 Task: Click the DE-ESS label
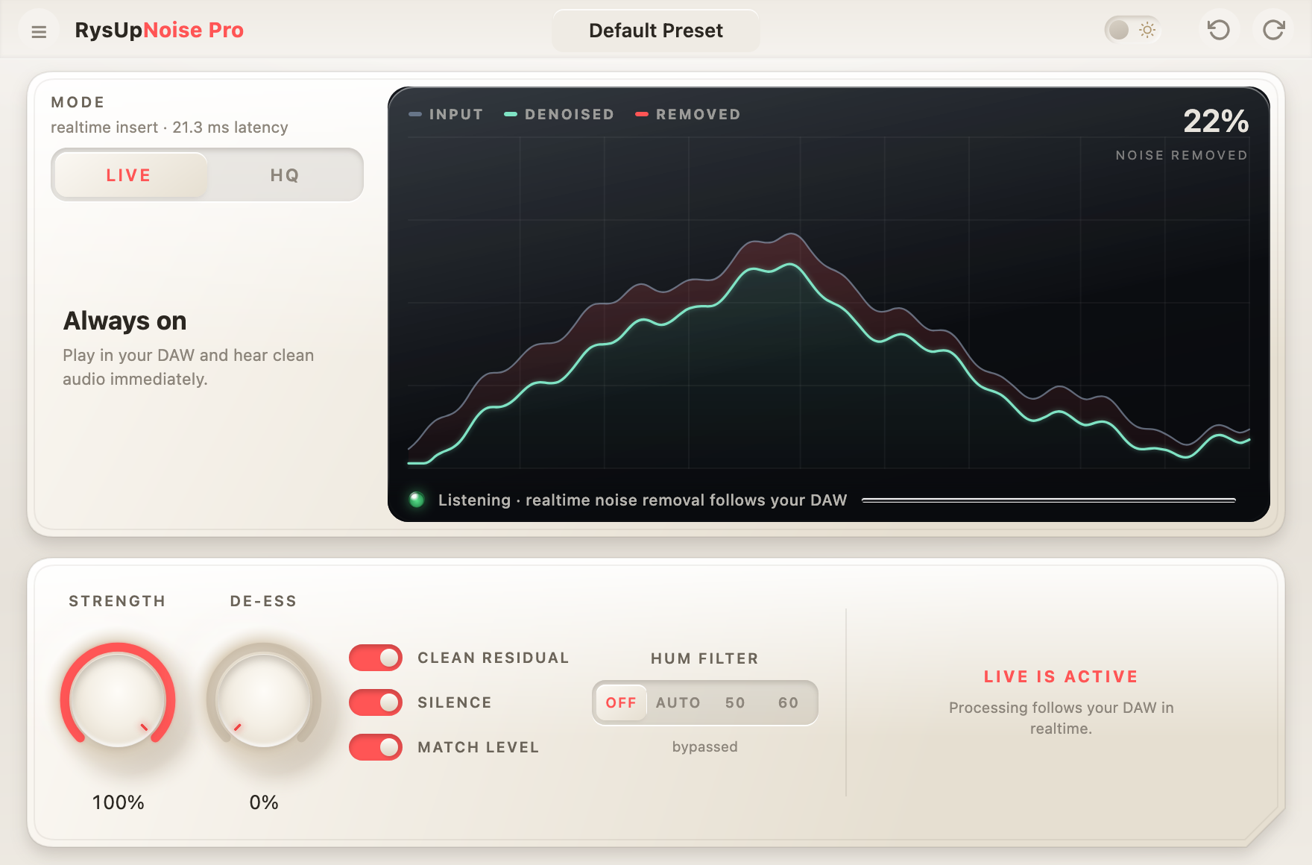coord(263,601)
